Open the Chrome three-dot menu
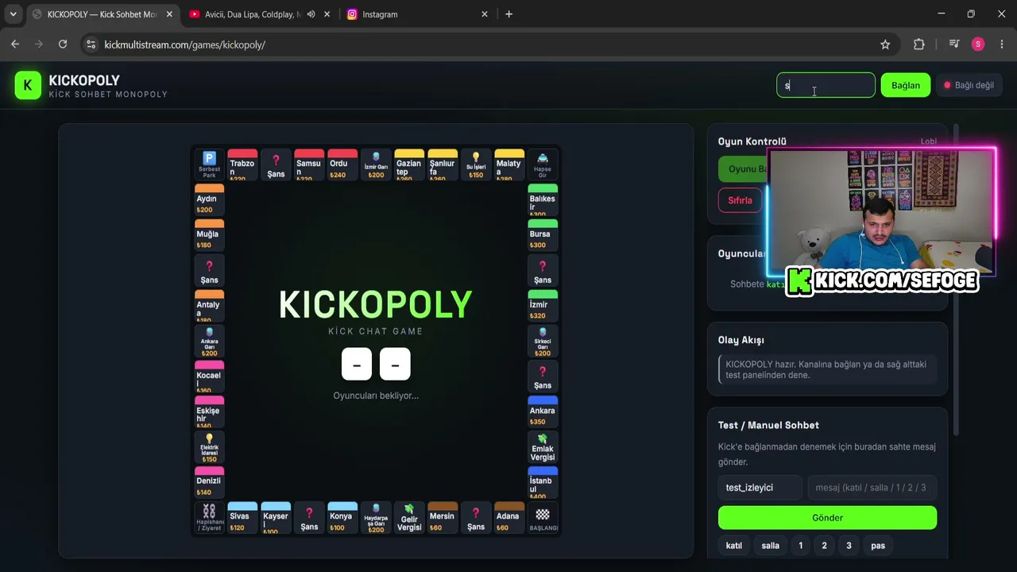1017x572 pixels. click(x=1001, y=44)
